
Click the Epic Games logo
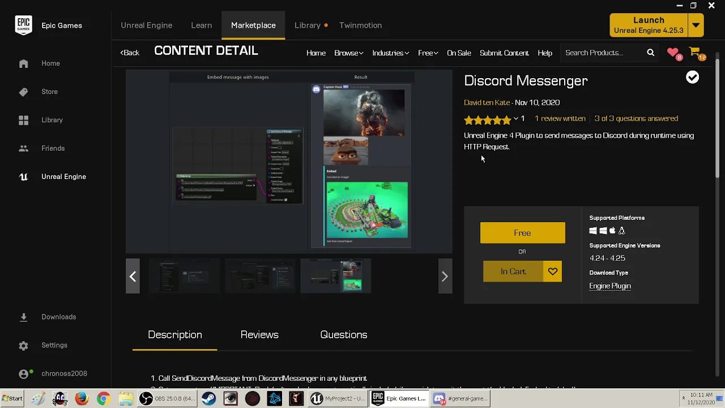23,25
